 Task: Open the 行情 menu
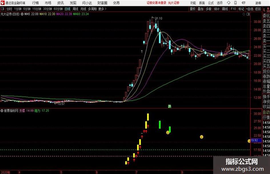coord(35,3)
